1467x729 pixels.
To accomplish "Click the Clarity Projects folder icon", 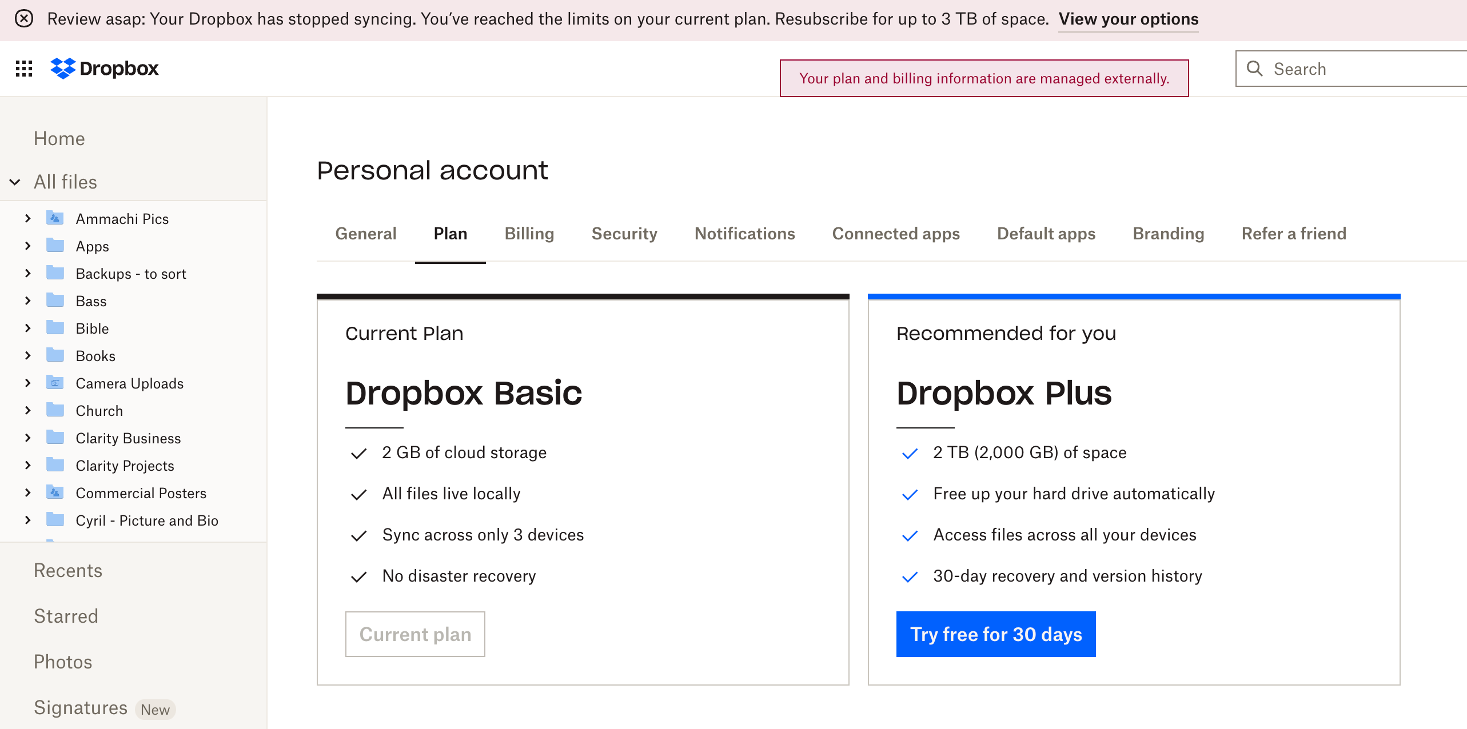I will 55,465.
